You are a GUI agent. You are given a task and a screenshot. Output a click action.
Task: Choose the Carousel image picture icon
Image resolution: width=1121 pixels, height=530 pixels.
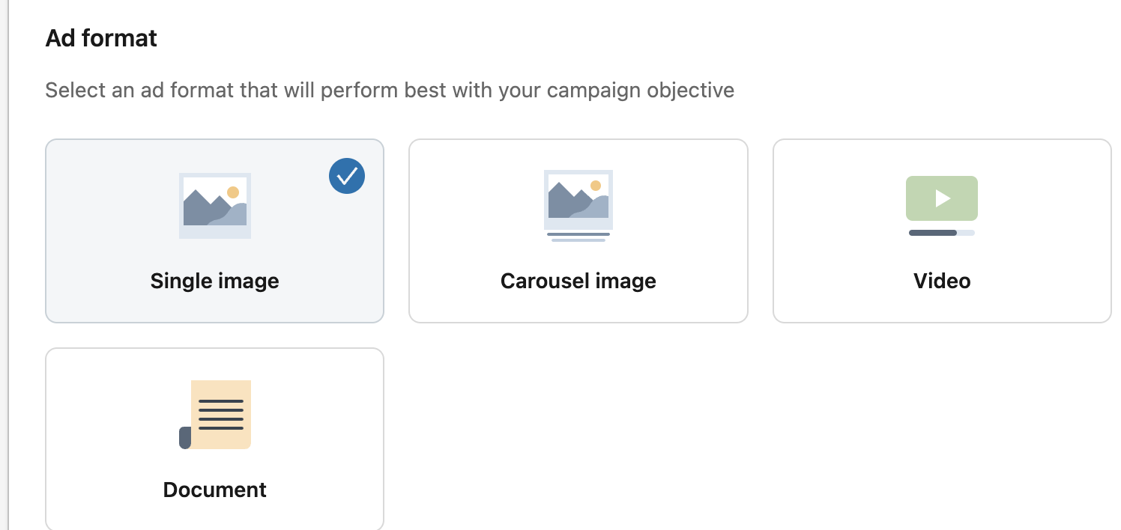pyautogui.click(x=578, y=200)
